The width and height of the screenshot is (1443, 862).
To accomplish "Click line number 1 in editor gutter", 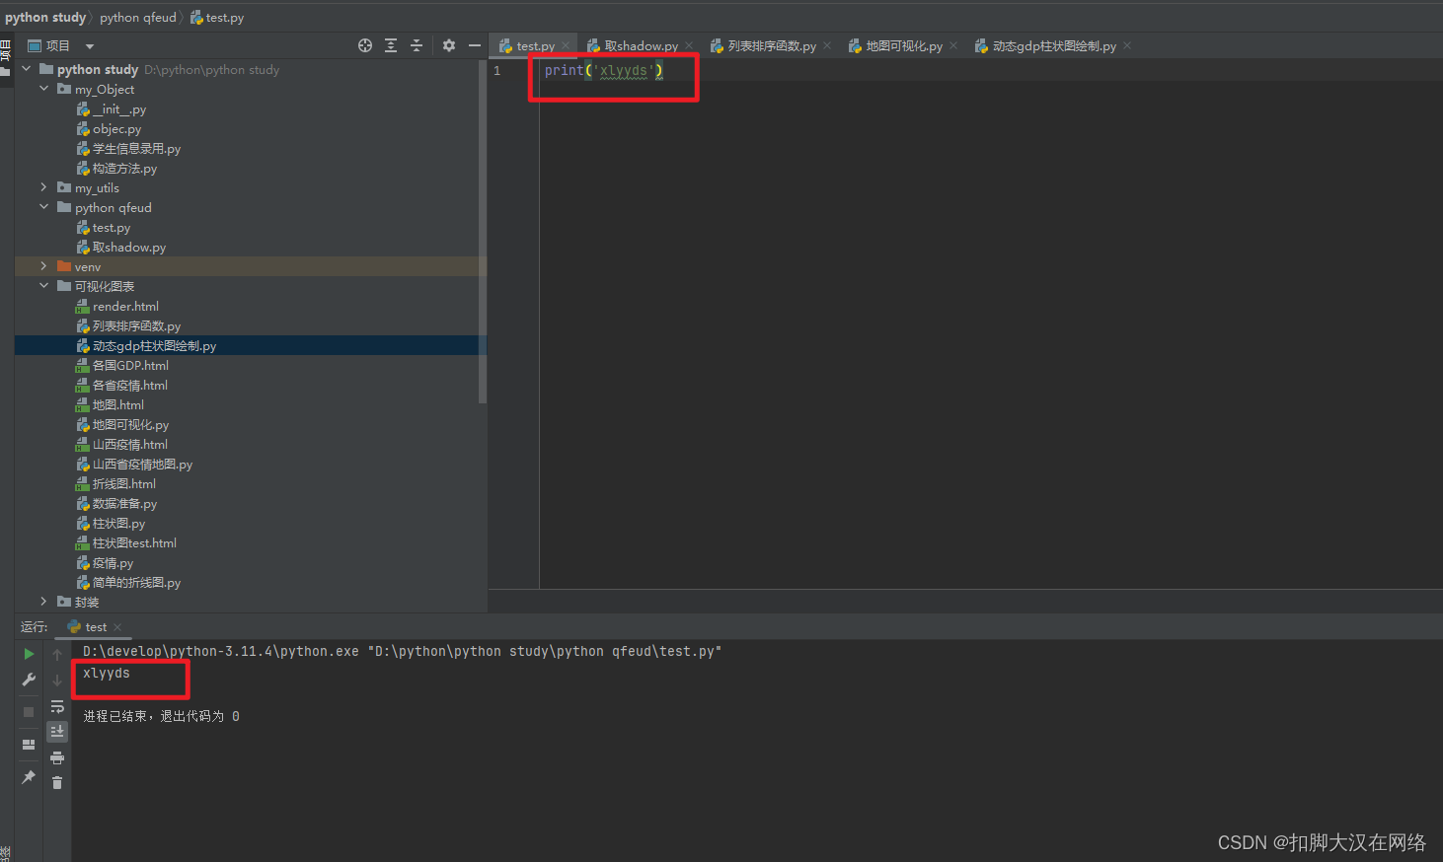I will tap(497, 71).
